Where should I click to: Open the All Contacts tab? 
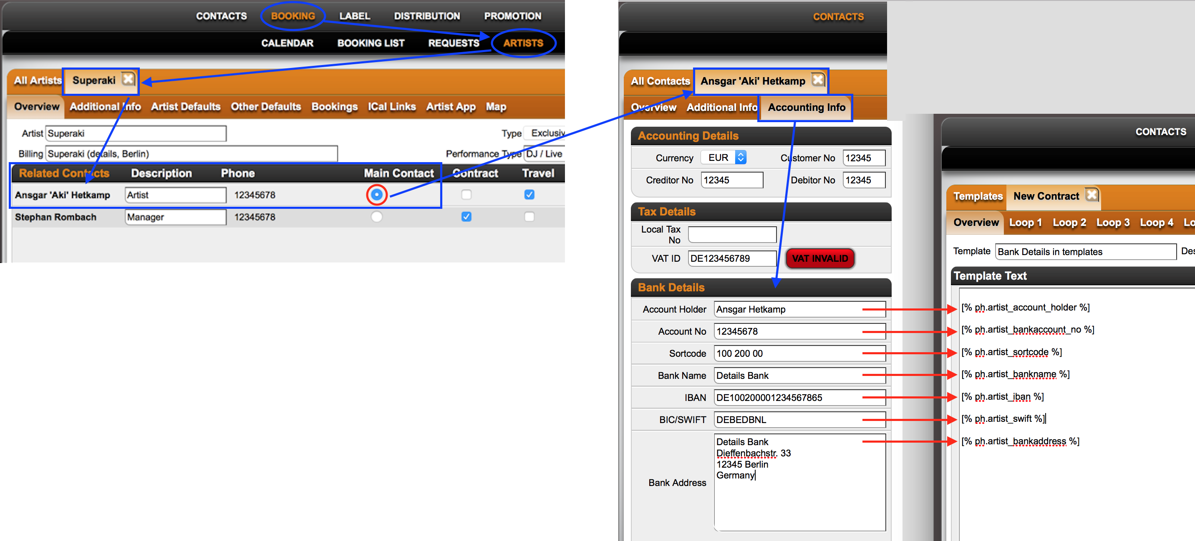(x=660, y=81)
